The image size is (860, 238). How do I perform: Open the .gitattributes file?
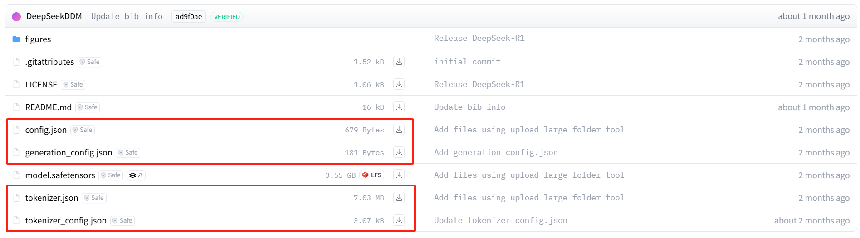click(x=49, y=62)
